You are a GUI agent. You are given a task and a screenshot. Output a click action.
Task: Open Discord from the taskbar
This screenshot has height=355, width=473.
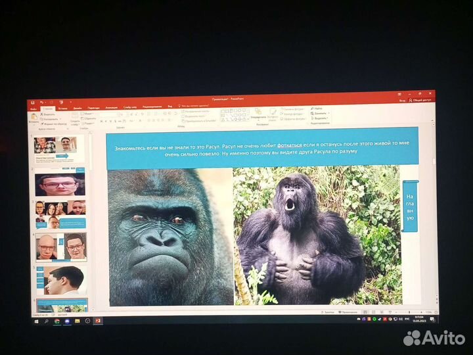tap(67, 321)
